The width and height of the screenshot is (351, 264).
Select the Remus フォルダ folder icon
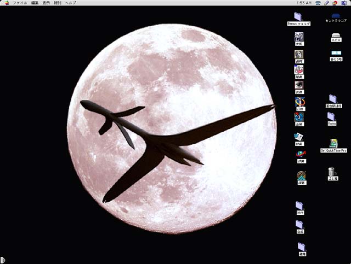[x=298, y=16]
